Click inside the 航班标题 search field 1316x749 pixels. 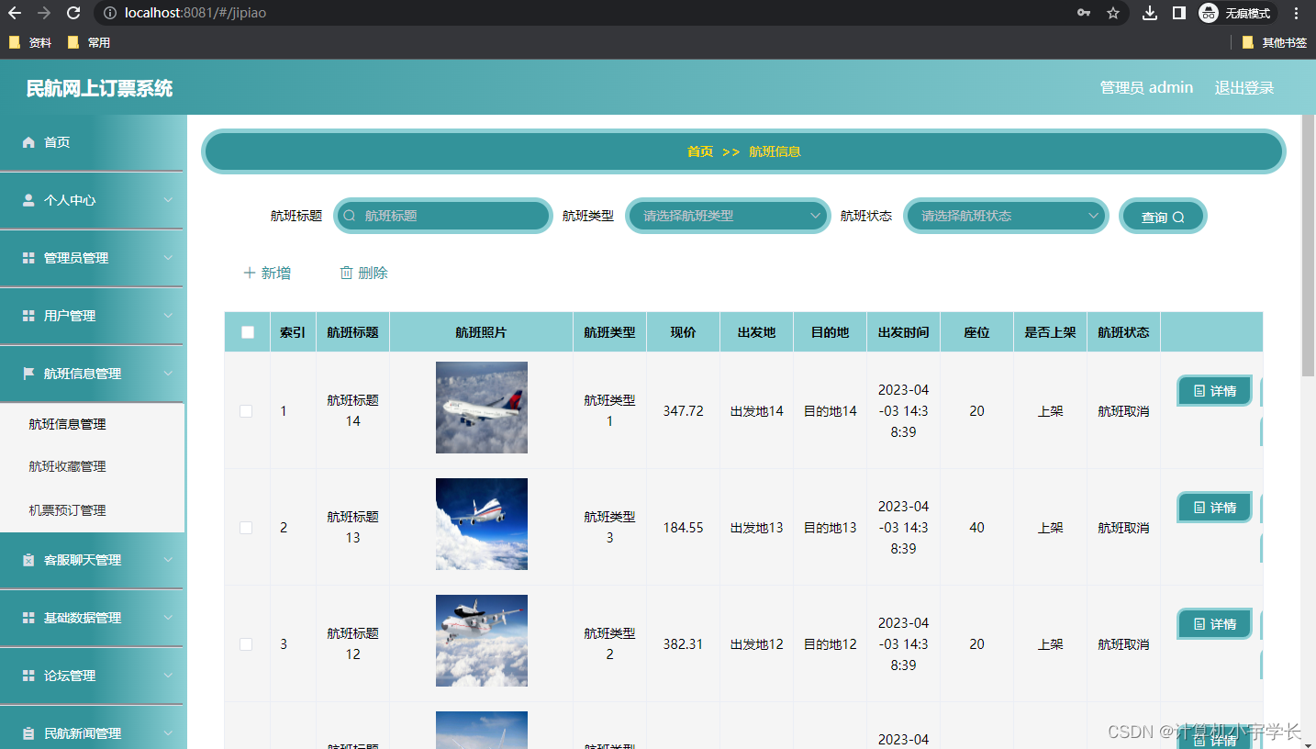(443, 216)
